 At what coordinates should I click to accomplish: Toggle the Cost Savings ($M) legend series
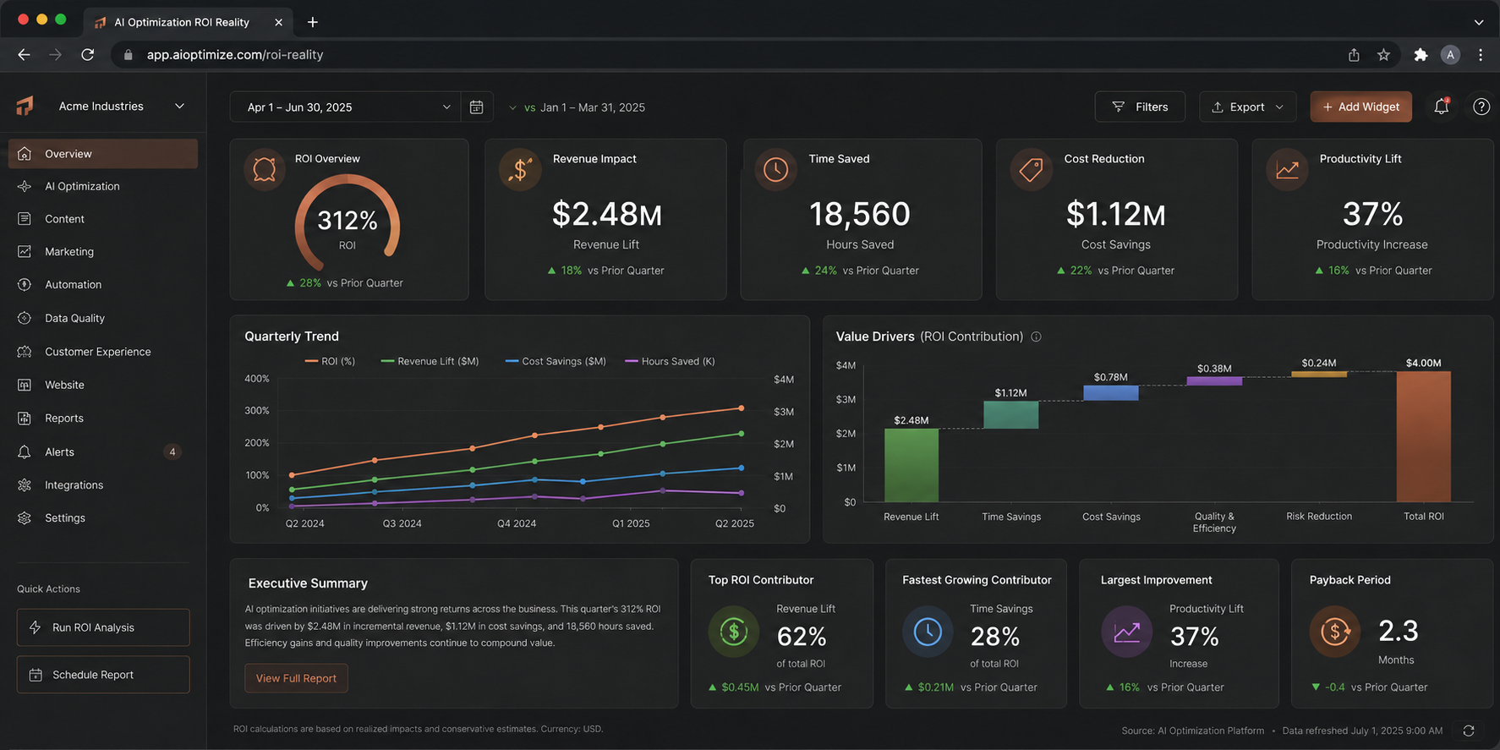[x=556, y=361]
